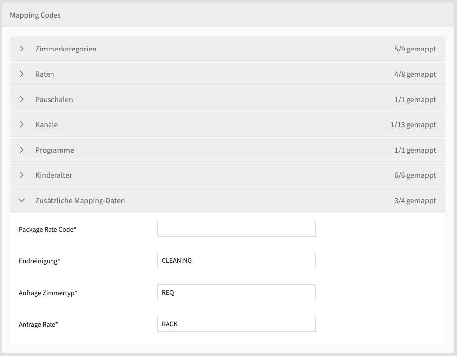Image resolution: width=457 pixels, height=356 pixels.
Task: Collapse the Zusätzliche Mapping-Daten section chevron
Action: [x=22, y=201]
